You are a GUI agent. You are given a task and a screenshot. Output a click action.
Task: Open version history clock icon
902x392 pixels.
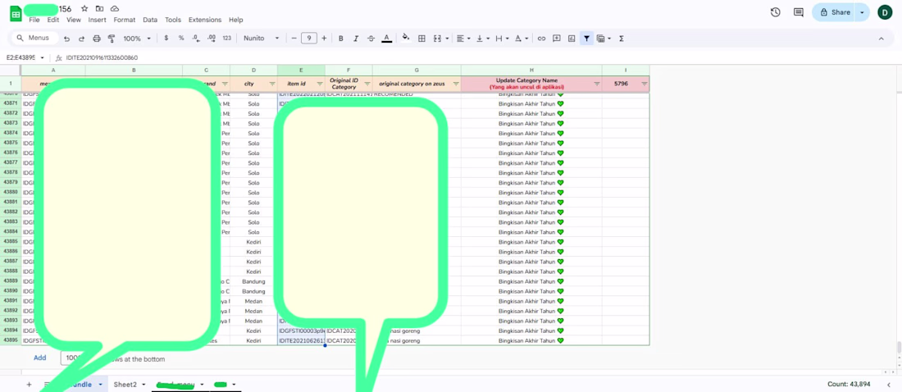pyautogui.click(x=776, y=12)
